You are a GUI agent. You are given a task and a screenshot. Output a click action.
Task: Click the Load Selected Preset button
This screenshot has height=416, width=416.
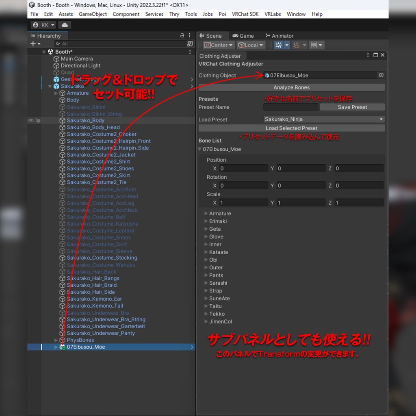pos(291,128)
